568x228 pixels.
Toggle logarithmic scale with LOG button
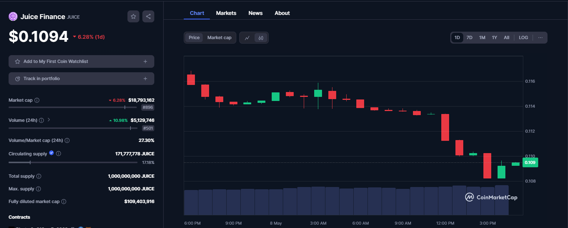click(523, 37)
